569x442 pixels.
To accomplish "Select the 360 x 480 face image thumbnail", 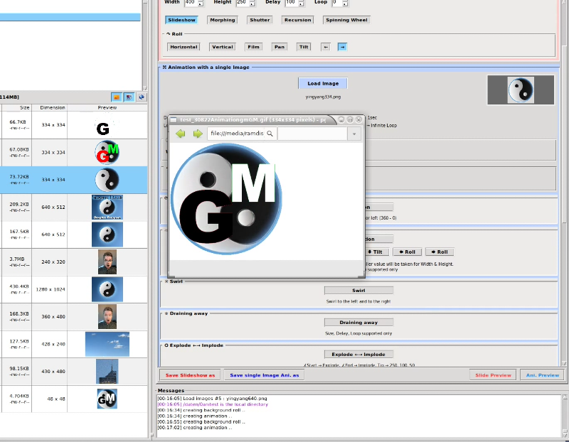I will (107, 316).
